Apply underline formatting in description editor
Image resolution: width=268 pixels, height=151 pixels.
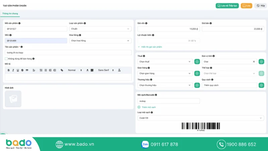pos(18,70)
